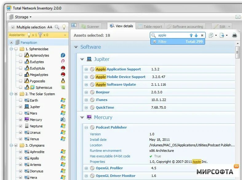Image resolution: width=242 pixels, height=180 pixels.
Task: Click the magnifier search icon in sidebar header
Action: pyautogui.click(x=57, y=27)
